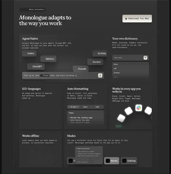Select the 'LLM' dictionary entry
The width and height of the screenshot is (171, 174).
pos(130,68)
